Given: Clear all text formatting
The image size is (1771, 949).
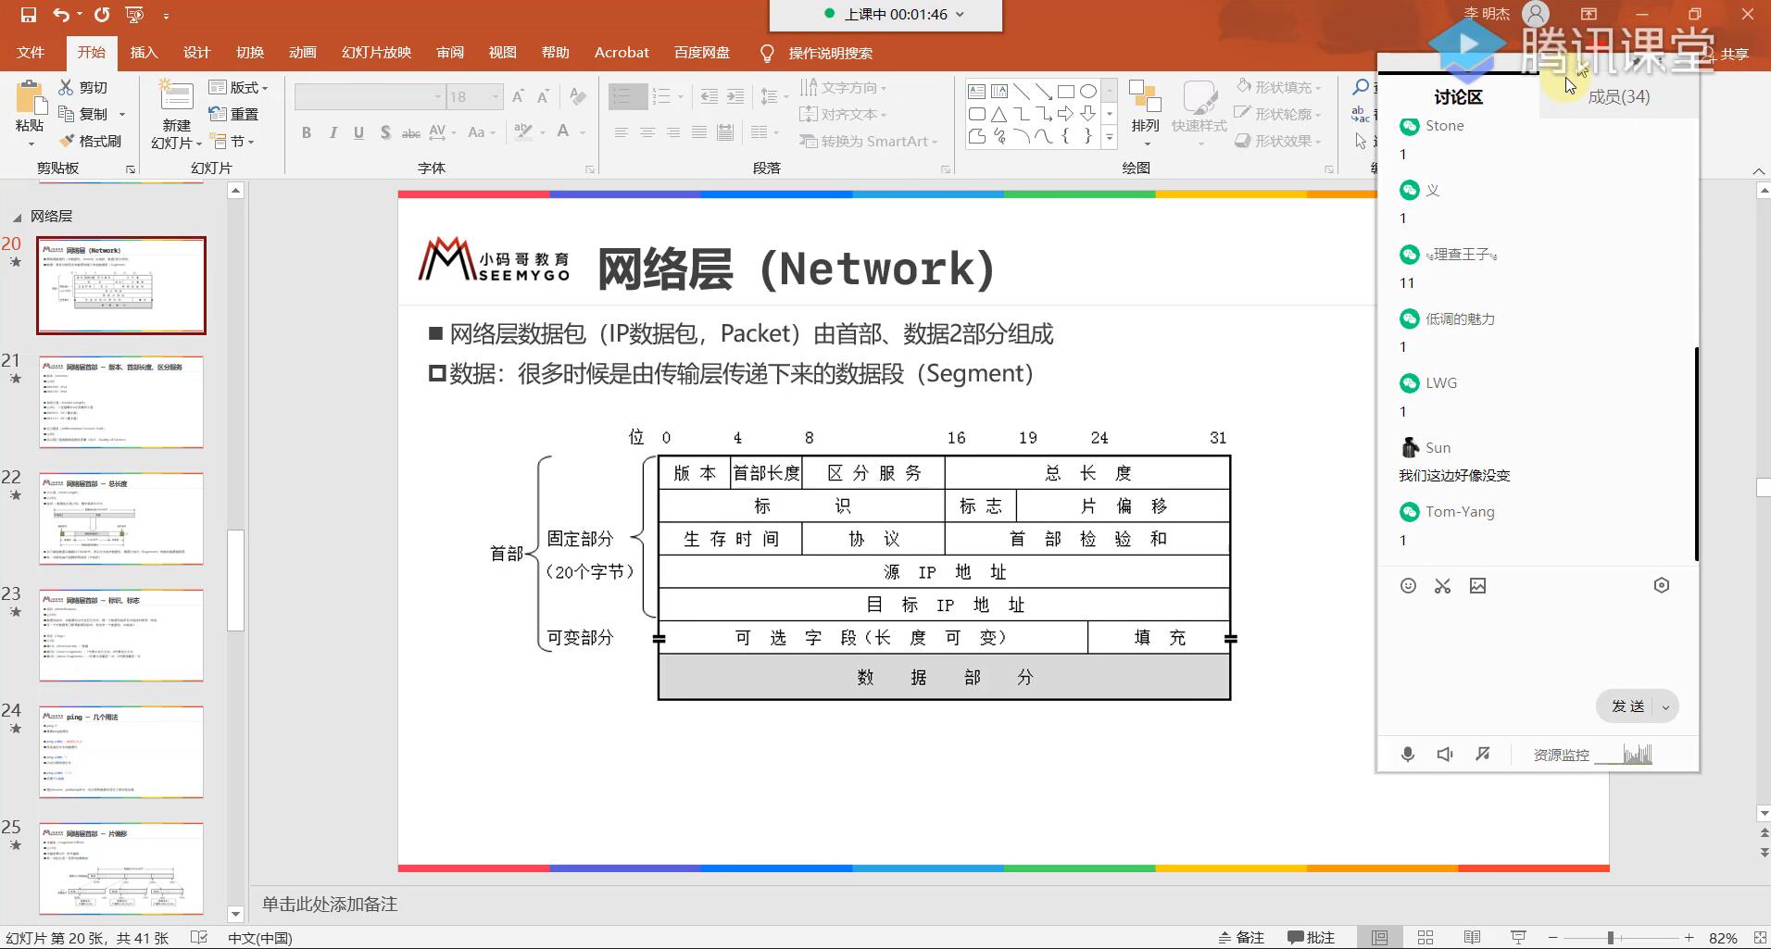Looking at the screenshot, I should point(578,96).
